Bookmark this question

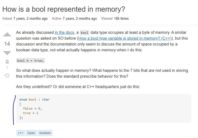(x=7, y=62)
